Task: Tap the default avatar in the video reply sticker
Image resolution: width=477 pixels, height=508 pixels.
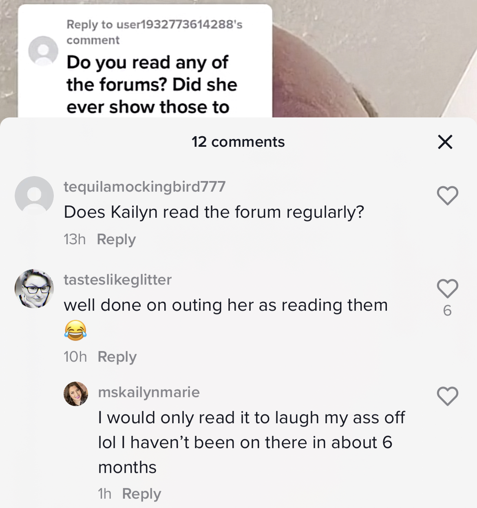Action: [x=43, y=51]
